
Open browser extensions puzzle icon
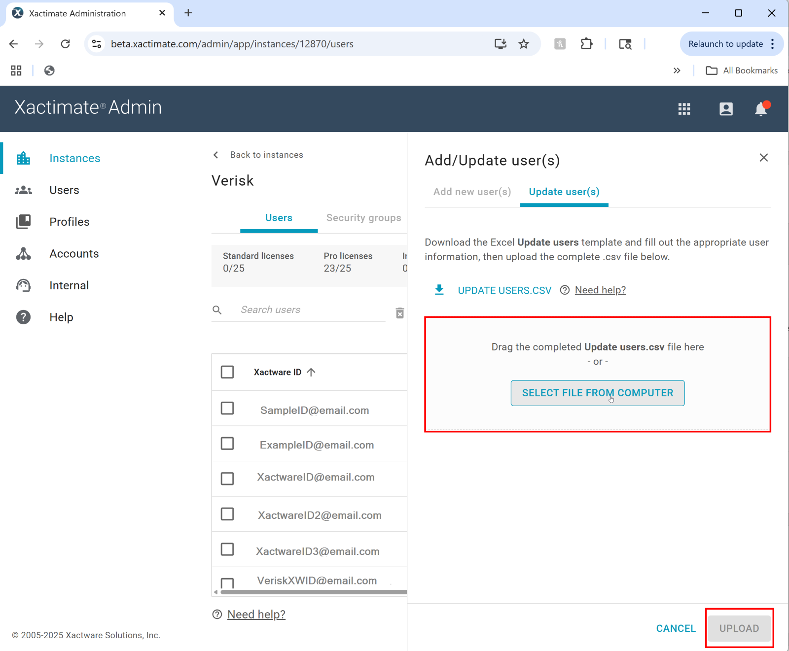click(586, 44)
